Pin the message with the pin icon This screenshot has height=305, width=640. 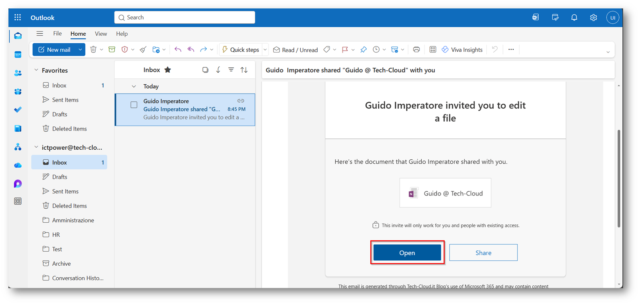(x=363, y=50)
